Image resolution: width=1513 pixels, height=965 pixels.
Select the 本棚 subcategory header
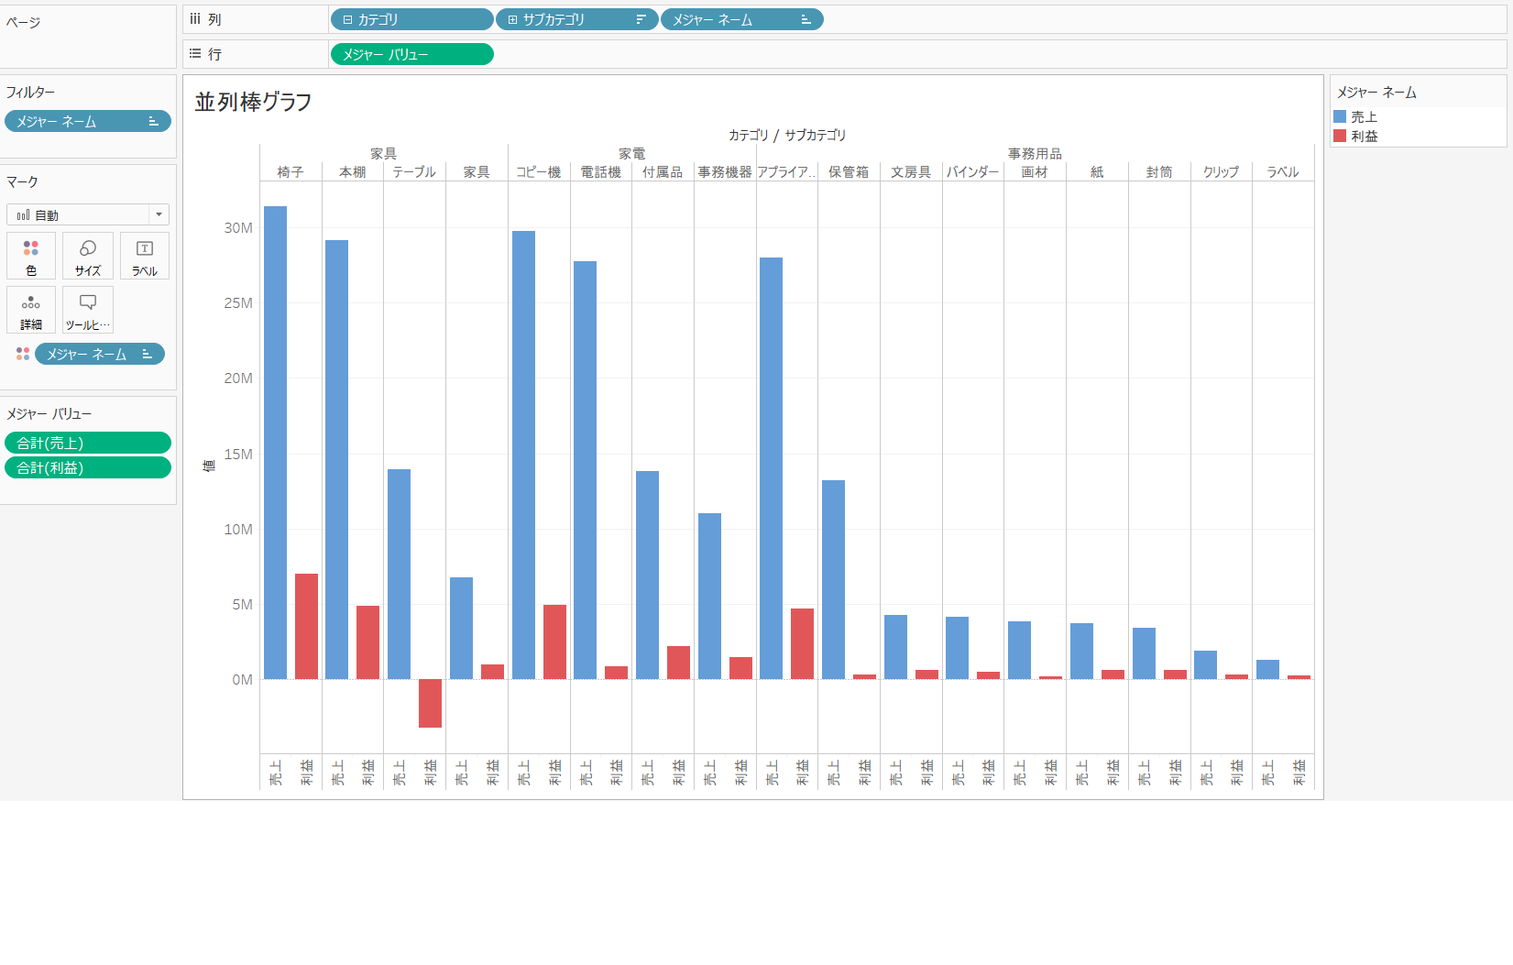[353, 171]
